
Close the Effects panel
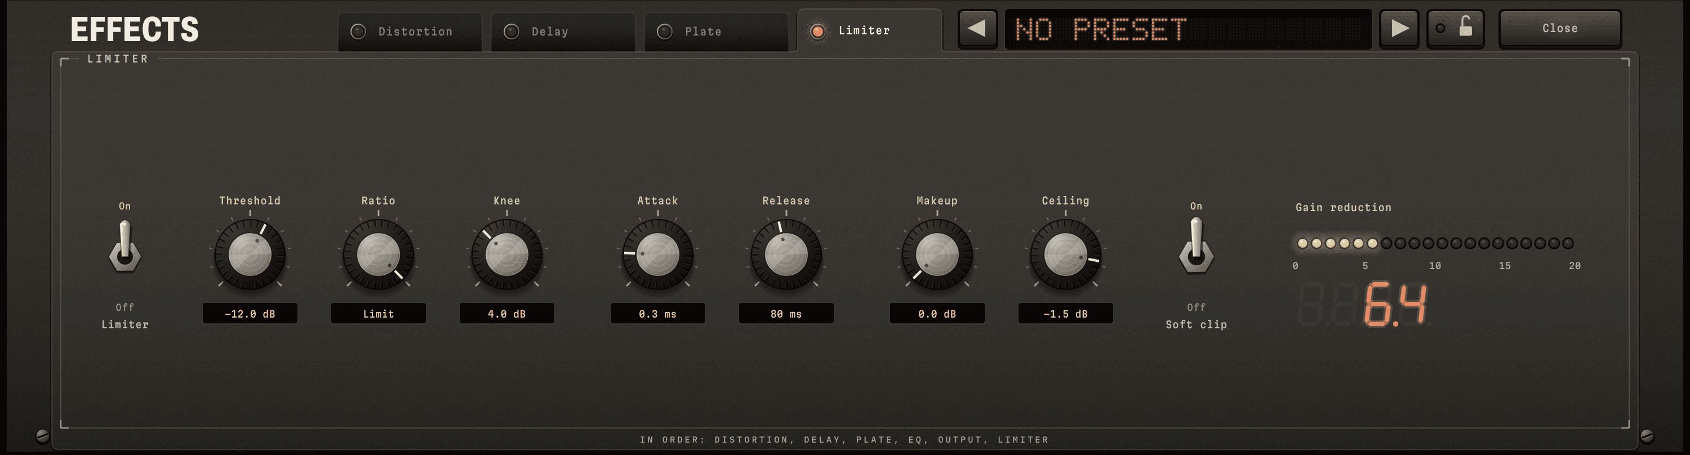(1560, 29)
